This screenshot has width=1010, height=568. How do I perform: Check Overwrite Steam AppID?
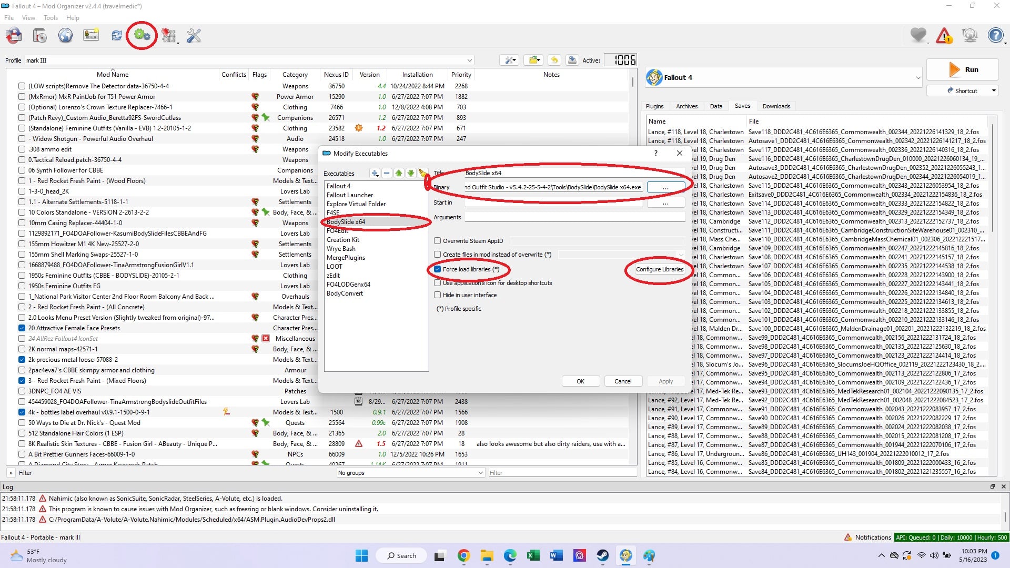click(x=438, y=240)
